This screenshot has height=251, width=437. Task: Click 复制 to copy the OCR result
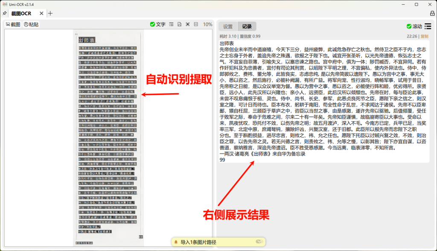point(424,36)
